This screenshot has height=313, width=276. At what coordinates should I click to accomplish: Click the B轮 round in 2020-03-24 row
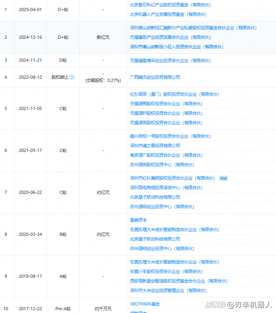(x=63, y=234)
